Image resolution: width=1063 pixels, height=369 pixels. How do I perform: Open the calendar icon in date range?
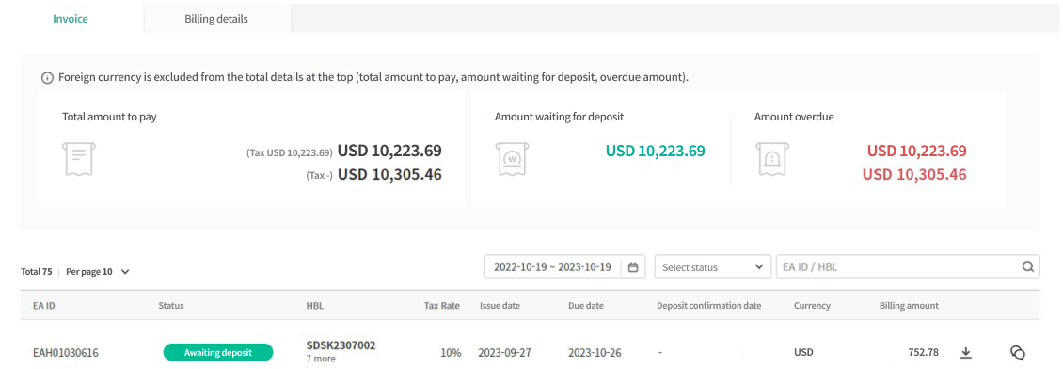633,267
